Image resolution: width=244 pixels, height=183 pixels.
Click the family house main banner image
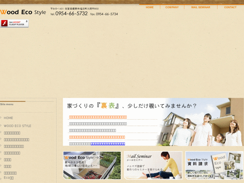153,122
